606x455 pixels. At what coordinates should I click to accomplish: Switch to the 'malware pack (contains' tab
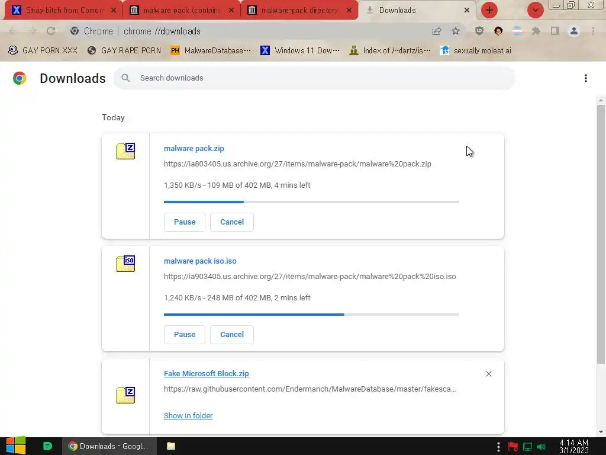(182, 11)
